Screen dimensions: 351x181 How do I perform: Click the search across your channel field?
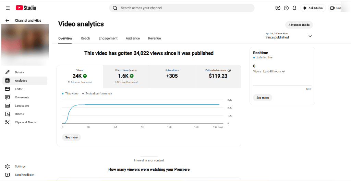[182, 8]
